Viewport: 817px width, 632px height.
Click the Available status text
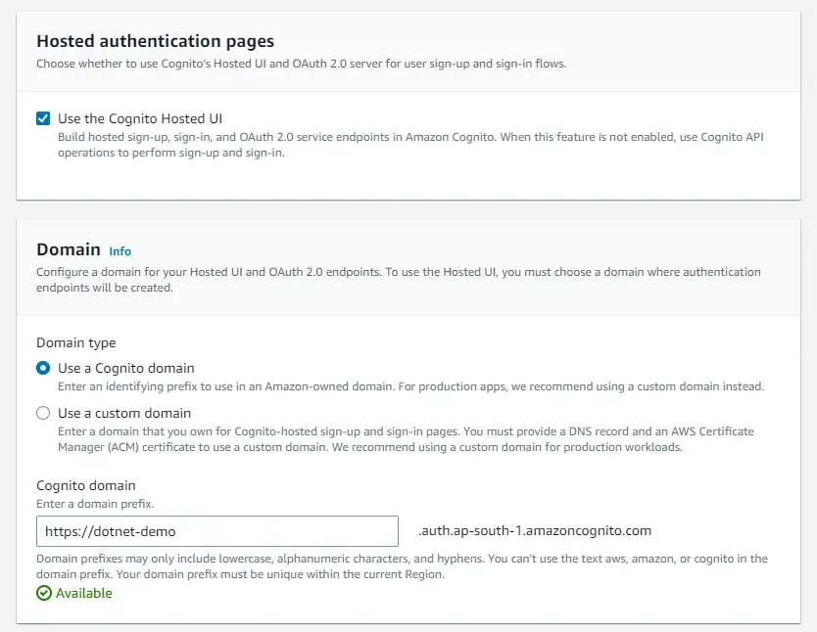pos(80,593)
